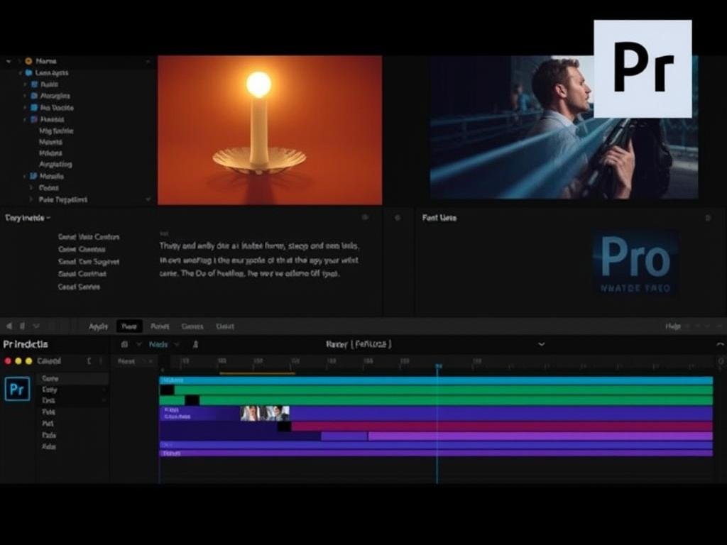Click the red dot window control

(x=7, y=361)
